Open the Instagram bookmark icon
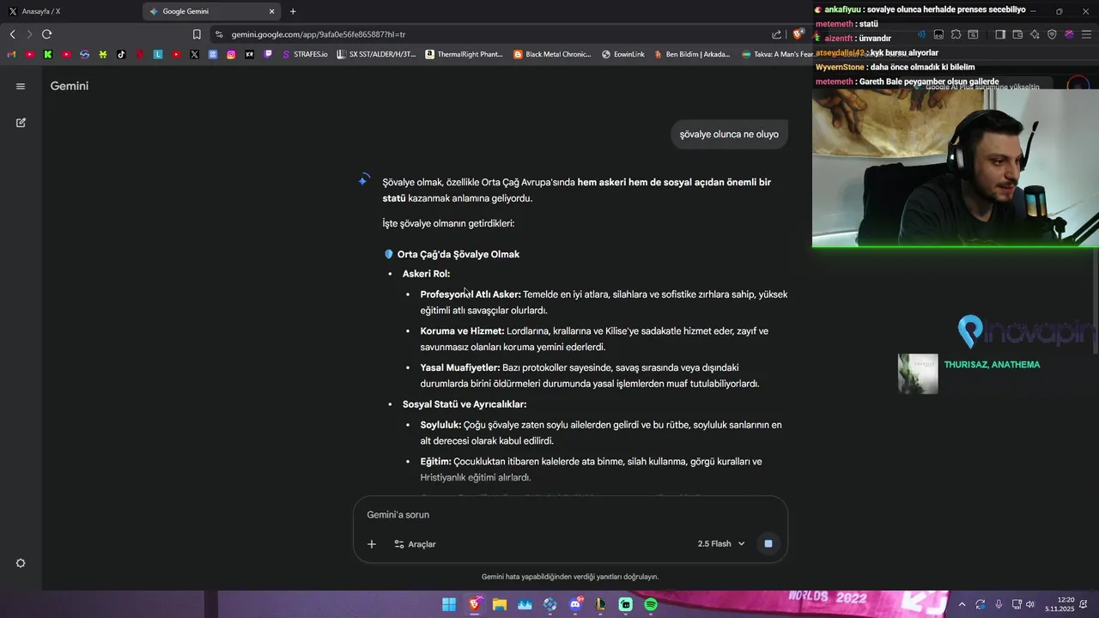1099x618 pixels. [x=231, y=54]
